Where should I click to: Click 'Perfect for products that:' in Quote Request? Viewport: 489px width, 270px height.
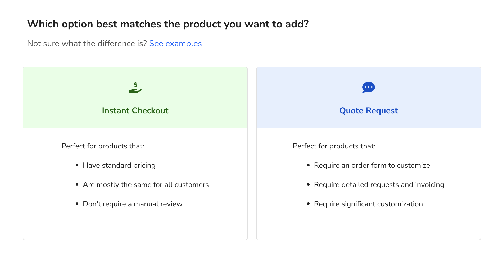334,146
